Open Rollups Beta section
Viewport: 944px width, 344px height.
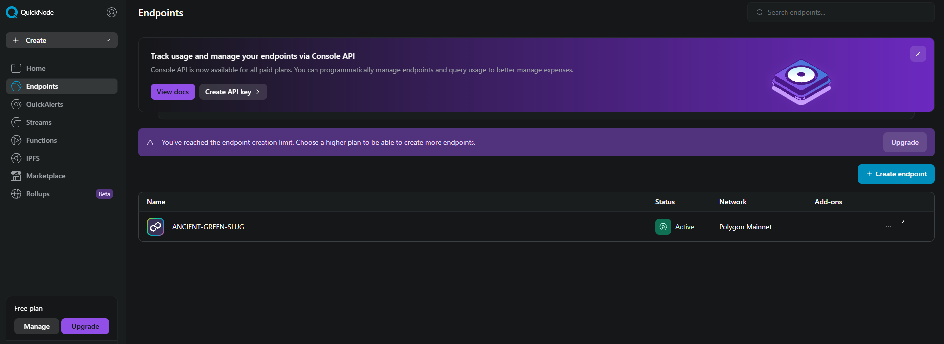coord(38,194)
